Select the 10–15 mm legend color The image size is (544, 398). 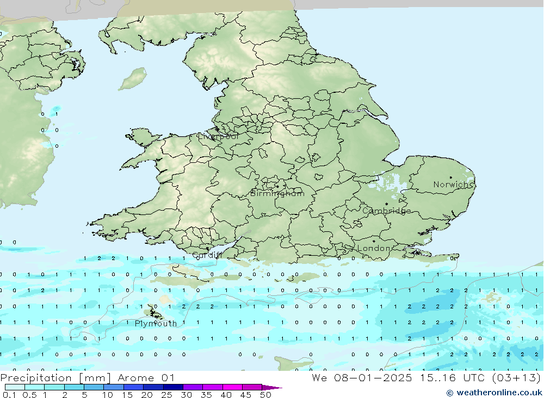pyautogui.click(x=114, y=387)
